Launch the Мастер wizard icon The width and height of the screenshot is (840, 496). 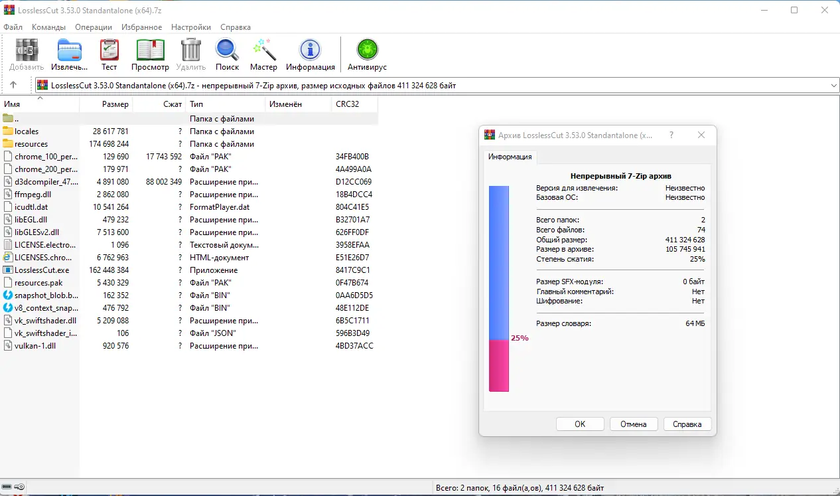coord(263,50)
